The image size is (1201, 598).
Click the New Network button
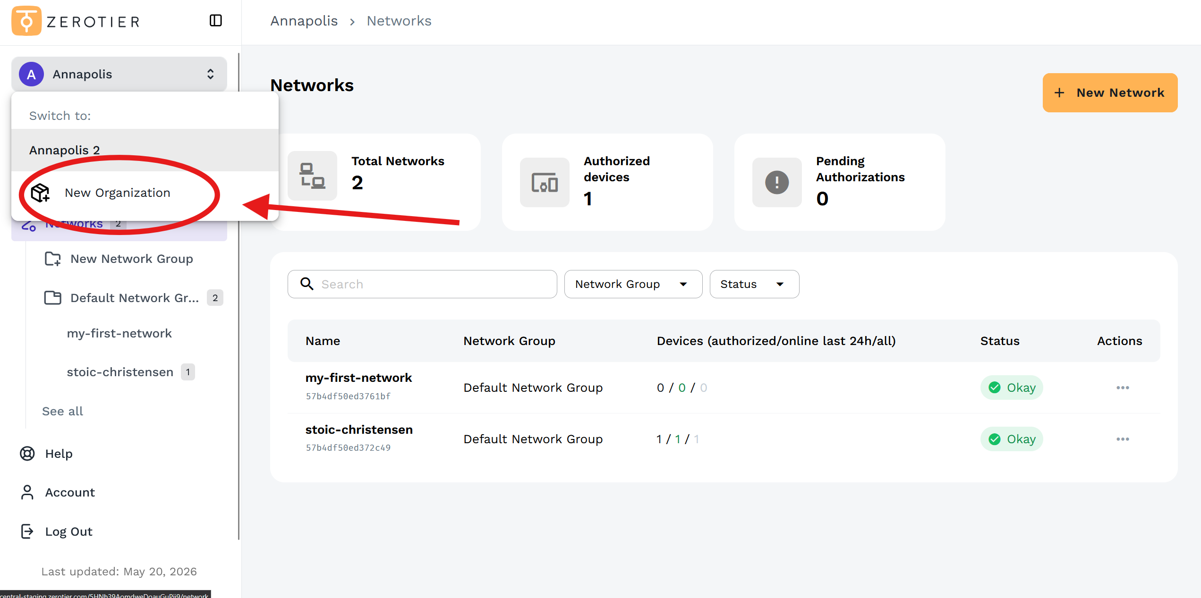coord(1110,93)
